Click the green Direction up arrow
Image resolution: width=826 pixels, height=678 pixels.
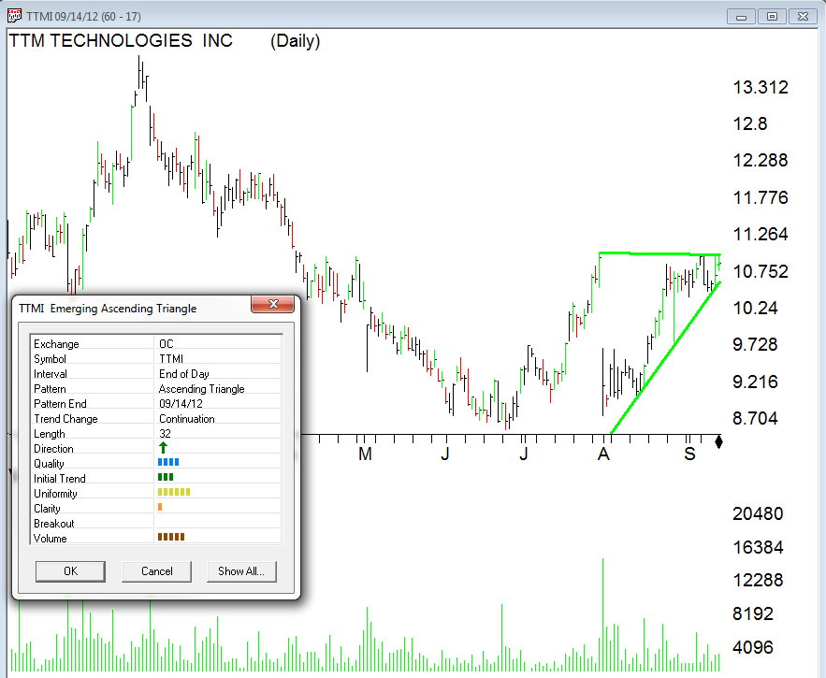pyautogui.click(x=164, y=448)
